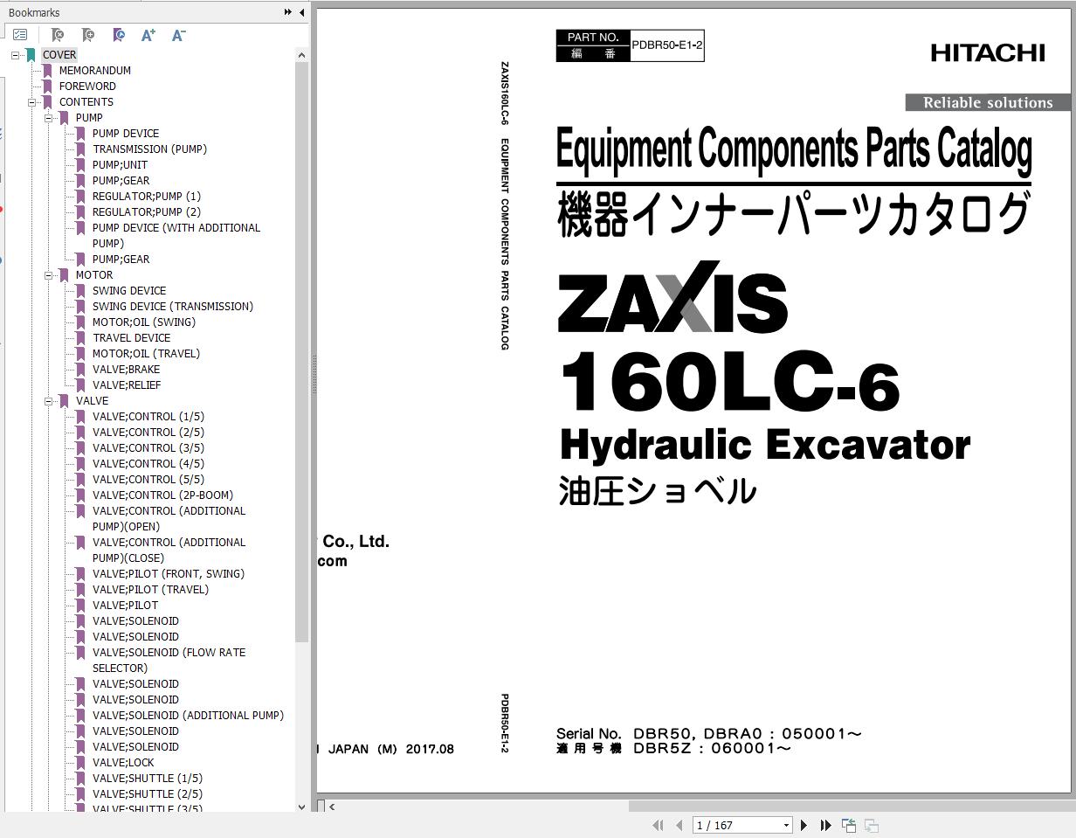Go to VALVE;PILOT (TRAVEL) bookmark
This screenshot has width=1076, height=838.
click(151, 590)
